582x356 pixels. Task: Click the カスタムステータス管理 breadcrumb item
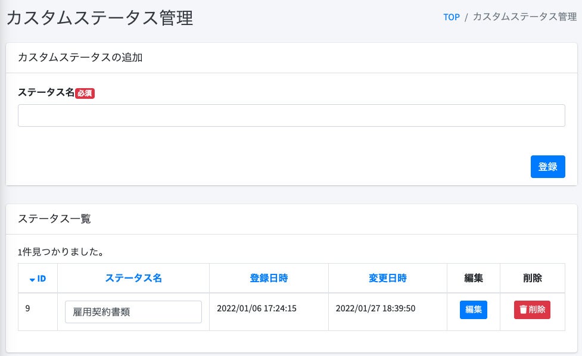click(524, 17)
